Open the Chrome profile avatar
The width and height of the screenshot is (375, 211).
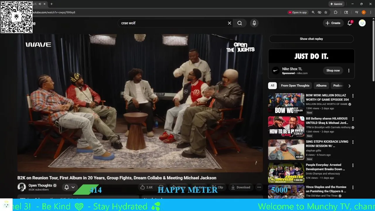[x=364, y=12]
